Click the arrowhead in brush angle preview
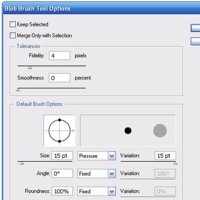This screenshot has height=200, width=200. coord(73,130)
